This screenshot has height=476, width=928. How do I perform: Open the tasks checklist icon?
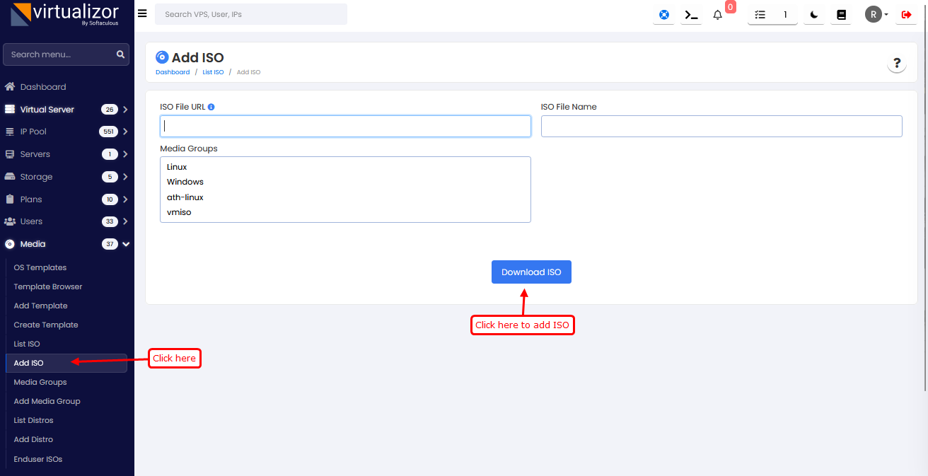(x=760, y=15)
